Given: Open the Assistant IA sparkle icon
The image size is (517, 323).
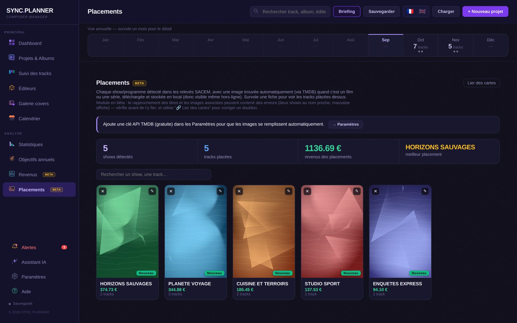Looking at the screenshot, I should 15,261.
